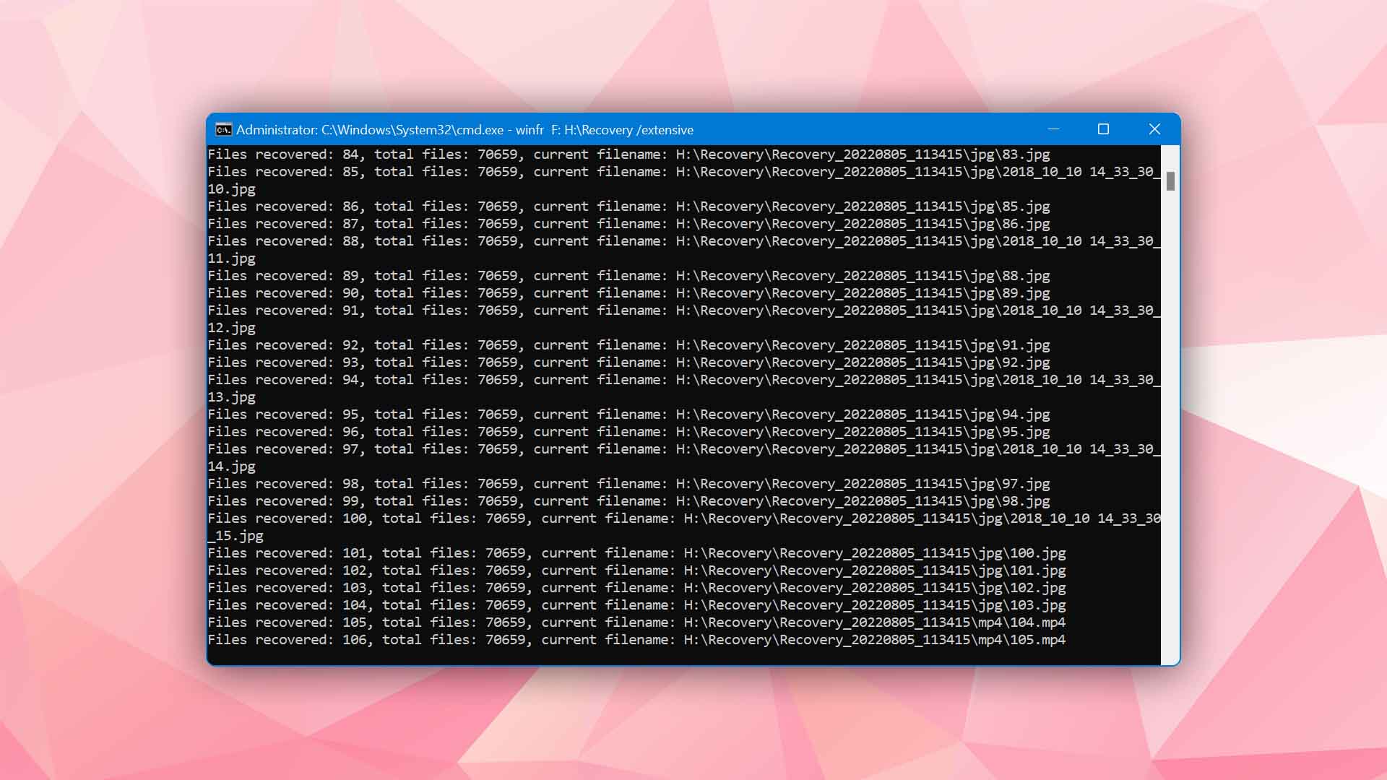The width and height of the screenshot is (1387, 780).
Task: Click the line 'Files recovered: 105' ending 104.mp4
Action: (x=636, y=623)
